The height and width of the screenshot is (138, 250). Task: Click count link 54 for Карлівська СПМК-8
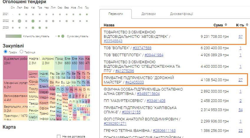[240, 110]
